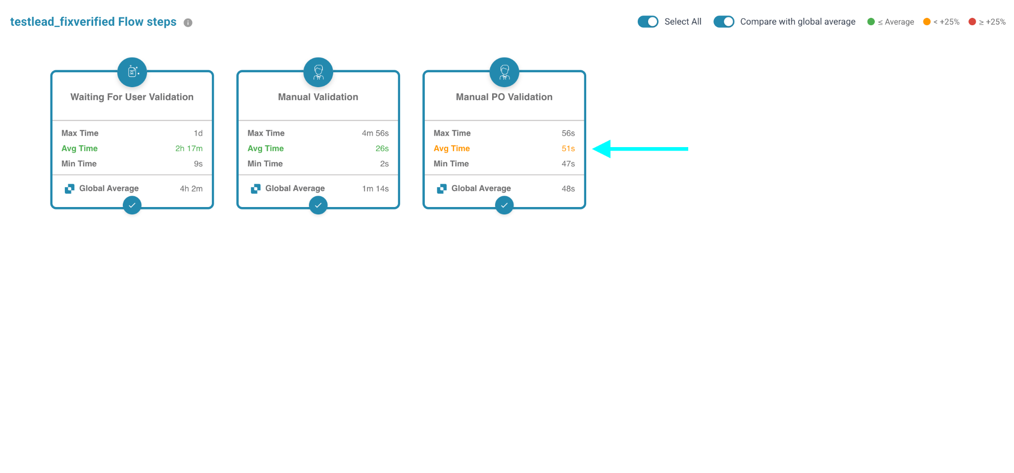Click the Manual PO Validation person icon
The width and height of the screenshot is (1014, 473).
(x=505, y=72)
